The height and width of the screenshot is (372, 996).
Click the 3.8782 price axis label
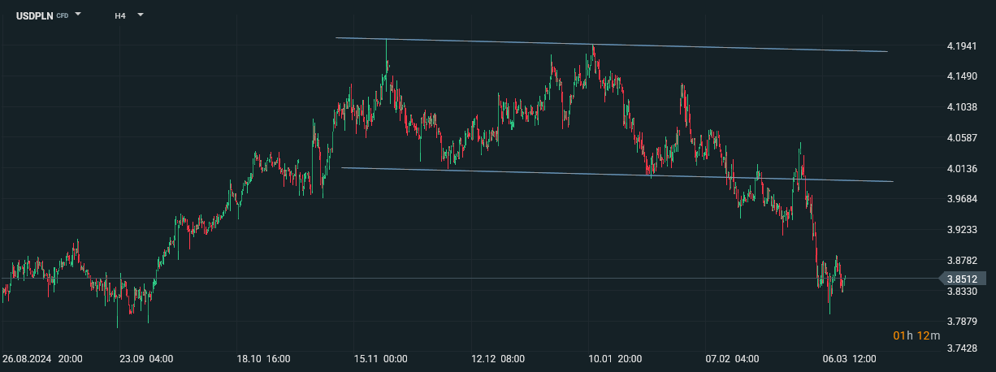point(962,261)
